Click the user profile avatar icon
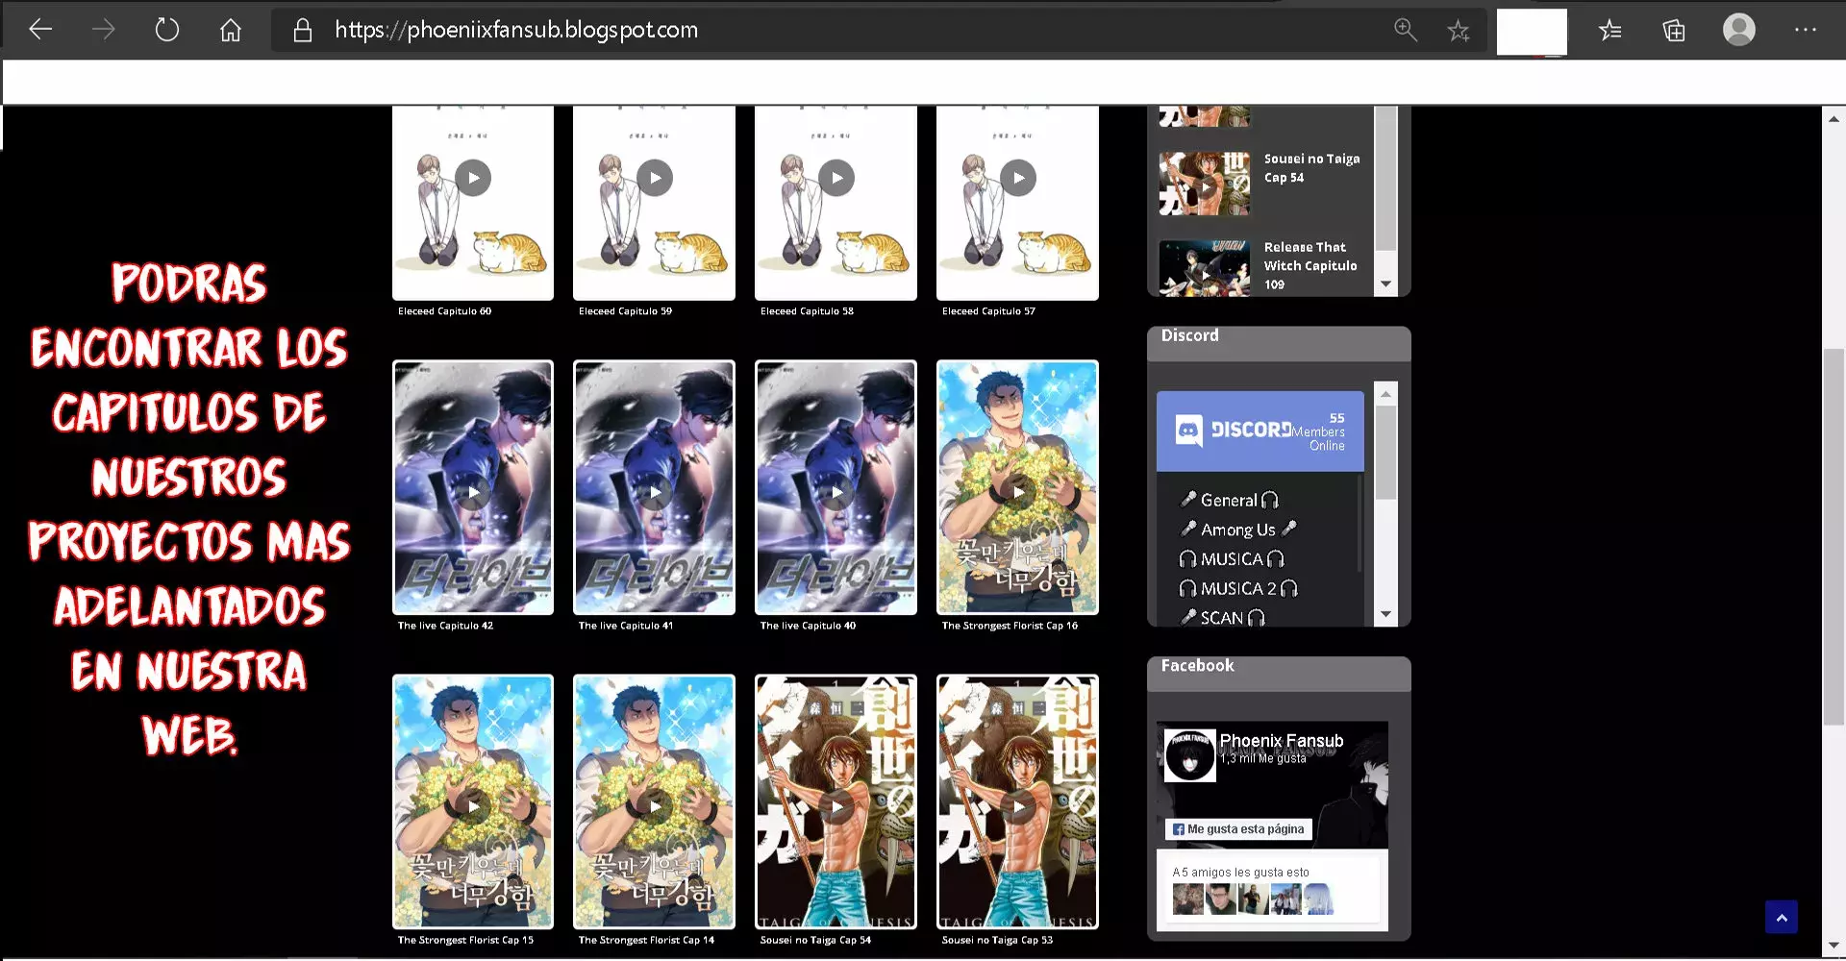The image size is (1846, 961). coord(1738,30)
